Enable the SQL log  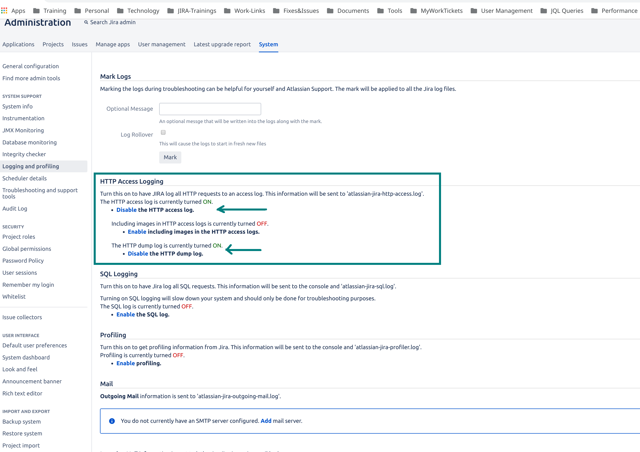[x=125, y=314]
